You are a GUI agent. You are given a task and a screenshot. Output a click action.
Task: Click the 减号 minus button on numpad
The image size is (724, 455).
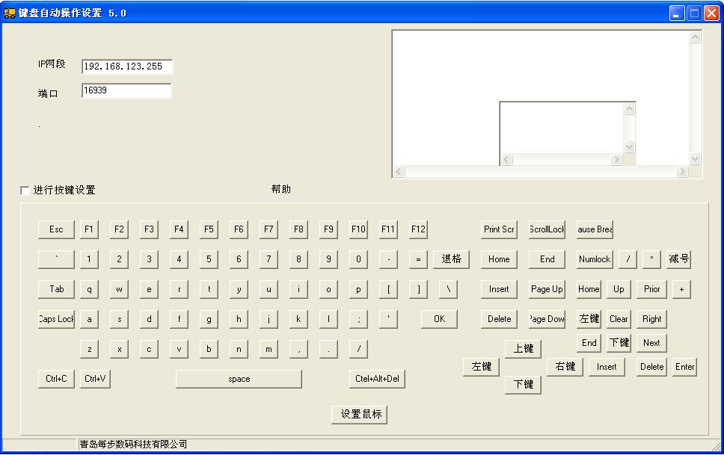pyautogui.click(x=678, y=259)
